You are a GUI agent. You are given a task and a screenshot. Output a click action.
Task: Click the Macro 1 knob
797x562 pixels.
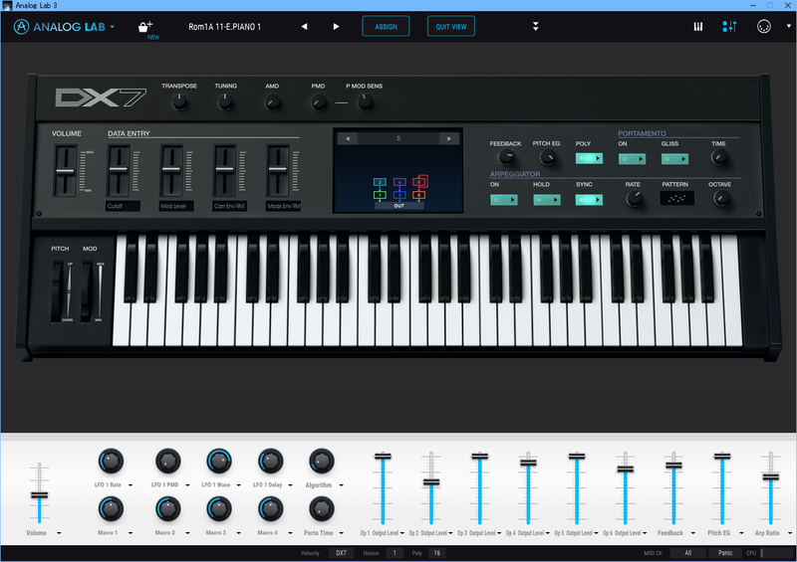[x=111, y=508]
